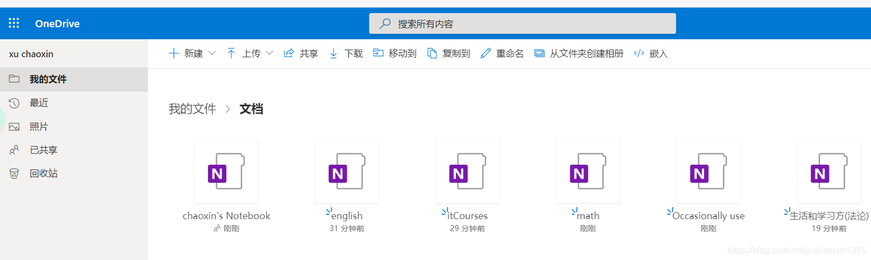
Task: Open the 生活和学习方(法论) notebook icon
Action: coord(829,171)
